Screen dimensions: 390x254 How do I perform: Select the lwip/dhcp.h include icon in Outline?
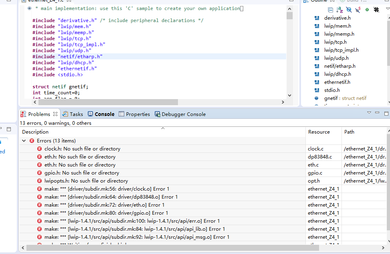(317, 74)
